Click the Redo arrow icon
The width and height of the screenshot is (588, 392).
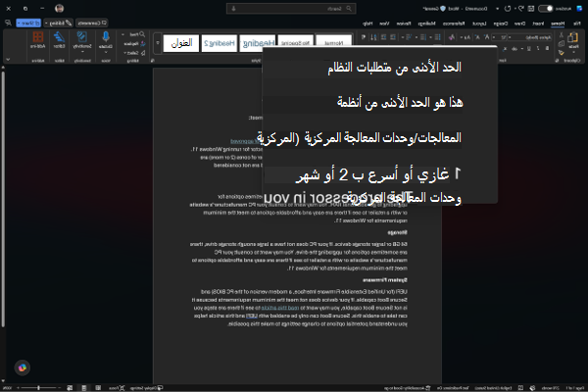508,8
